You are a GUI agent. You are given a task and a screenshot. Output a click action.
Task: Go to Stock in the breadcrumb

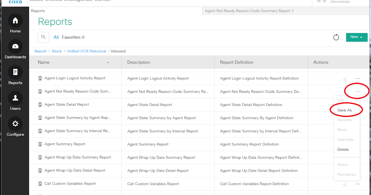pyautogui.click(x=57, y=51)
